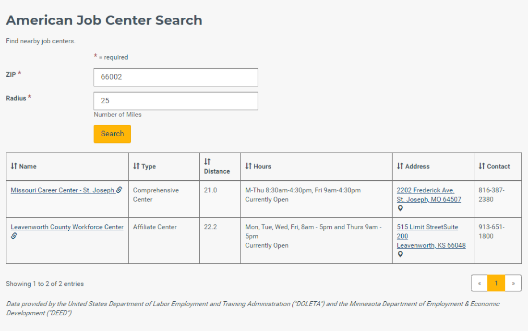Click the 21.0 distance value
This screenshot has height=331, width=528.
pos(210,190)
